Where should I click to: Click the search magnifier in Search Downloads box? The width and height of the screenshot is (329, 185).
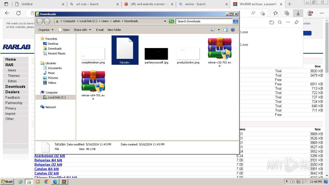click(x=235, y=21)
